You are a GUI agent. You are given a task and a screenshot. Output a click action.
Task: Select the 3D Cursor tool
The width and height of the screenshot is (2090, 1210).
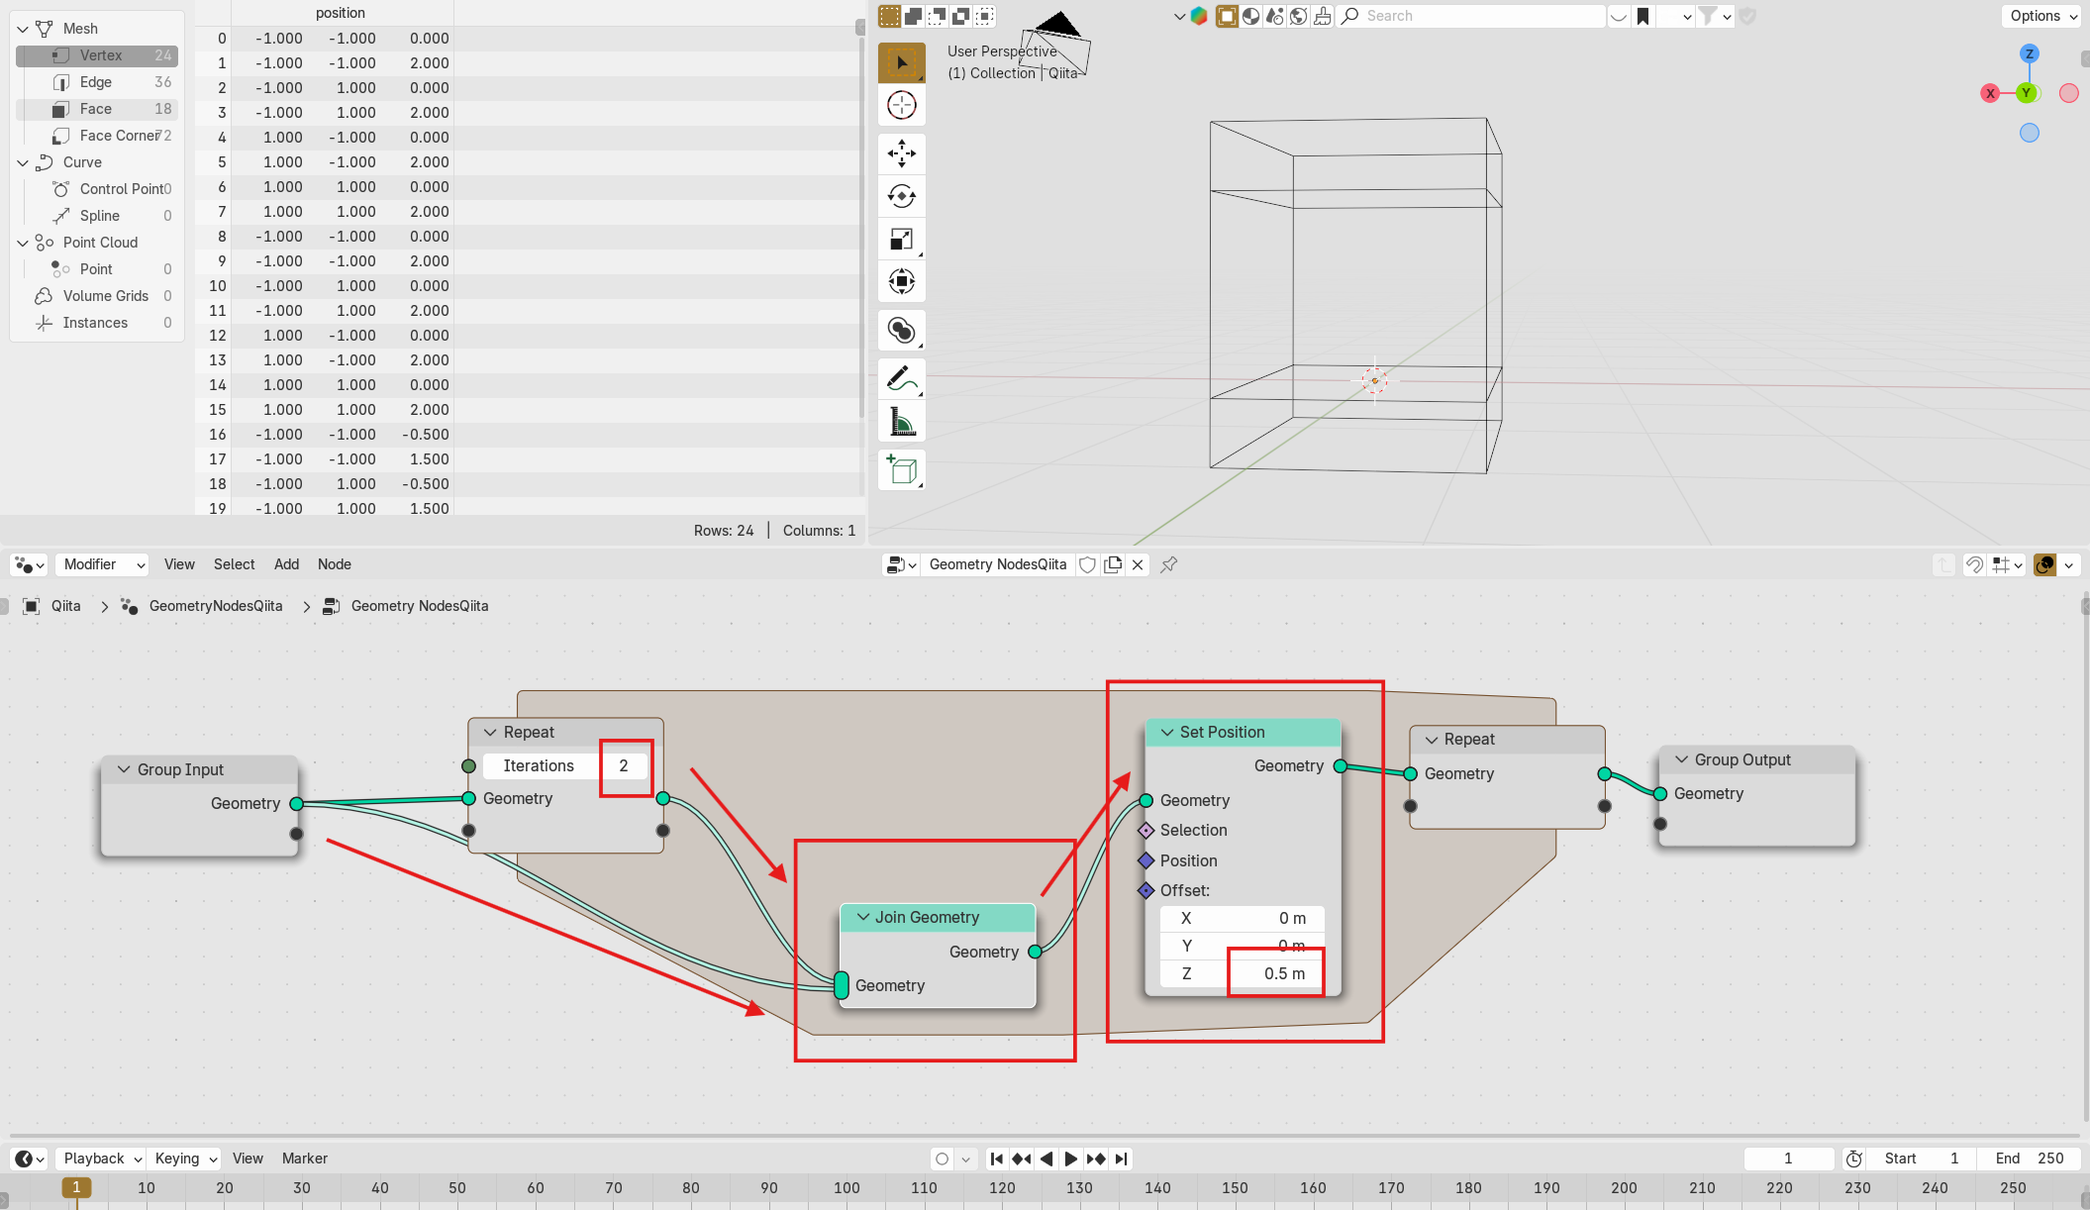click(x=901, y=105)
